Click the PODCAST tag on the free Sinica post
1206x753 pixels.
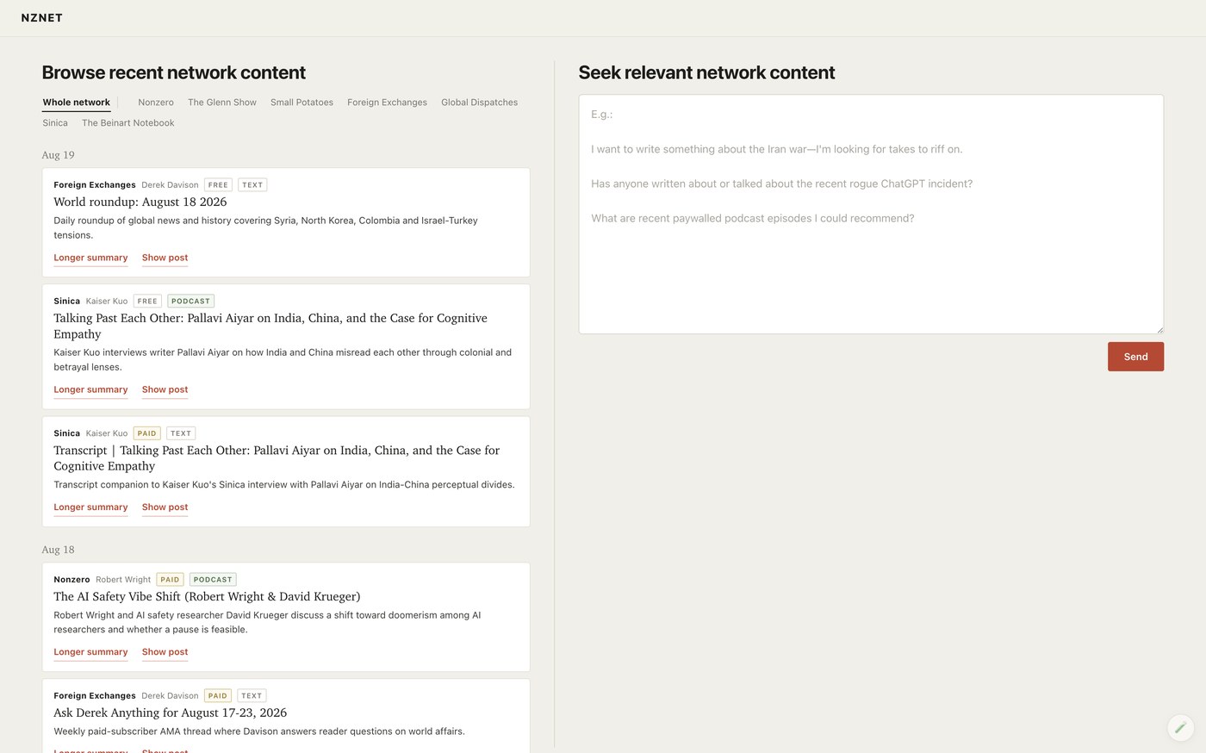tap(190, 302)
